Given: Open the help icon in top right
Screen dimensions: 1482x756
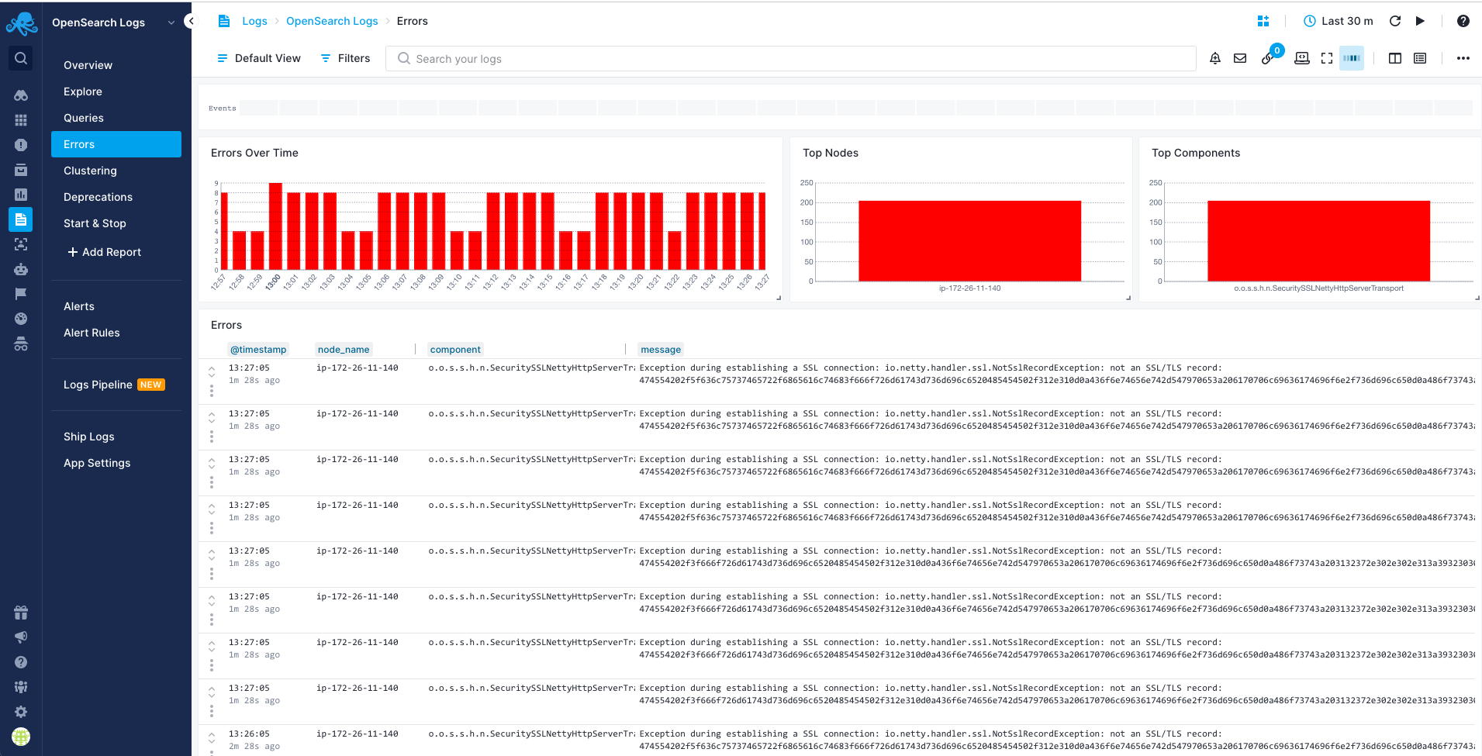Looking at the screenshot, I should (1463, 21).
